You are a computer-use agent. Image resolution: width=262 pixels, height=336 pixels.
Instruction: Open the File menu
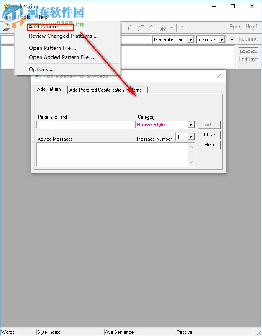pos(8,17)
